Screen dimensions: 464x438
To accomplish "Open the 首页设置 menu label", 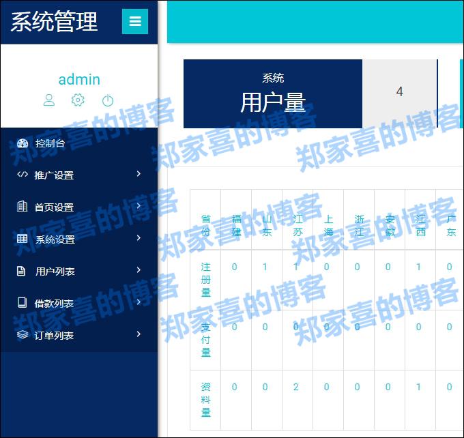I will 54,207.
